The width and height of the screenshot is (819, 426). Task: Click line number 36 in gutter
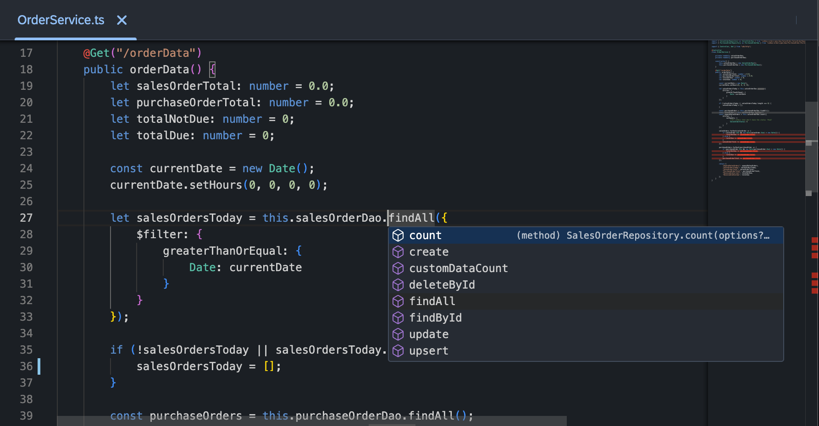pos(26,366)
